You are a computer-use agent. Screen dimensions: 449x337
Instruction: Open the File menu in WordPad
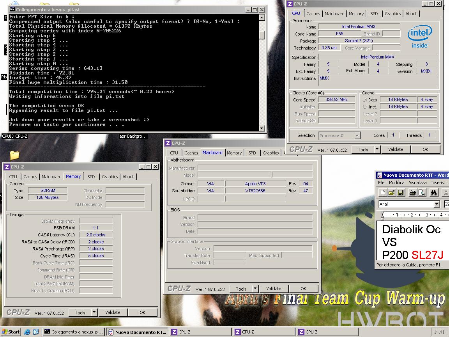point(381,183)
